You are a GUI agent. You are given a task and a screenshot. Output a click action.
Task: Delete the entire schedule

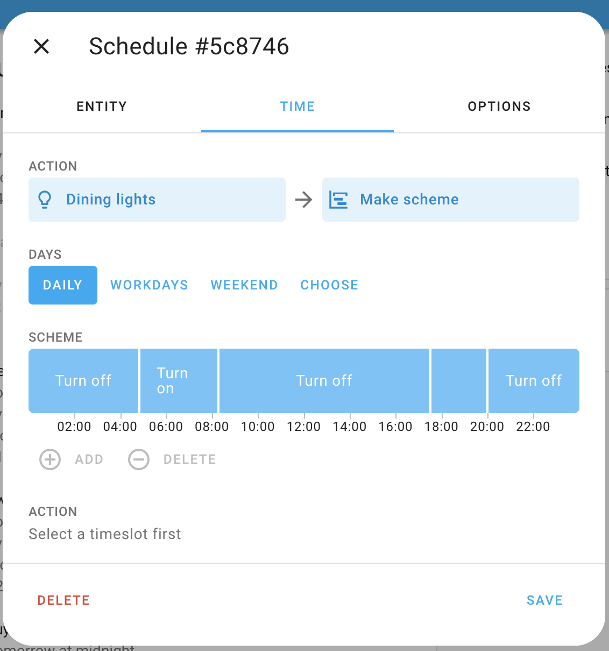click(63, 600)
